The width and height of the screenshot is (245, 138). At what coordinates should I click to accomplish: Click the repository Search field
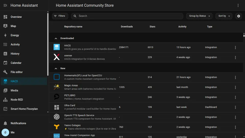(x=127, y=16)
